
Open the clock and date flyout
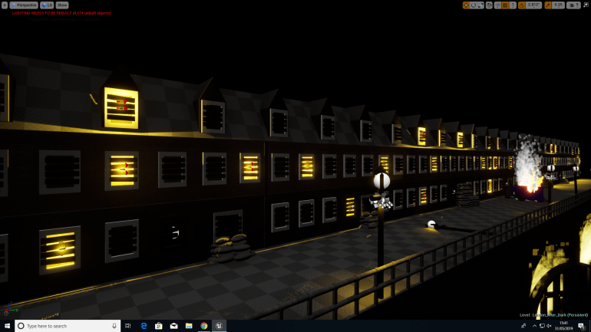click(x=564, y=326)
